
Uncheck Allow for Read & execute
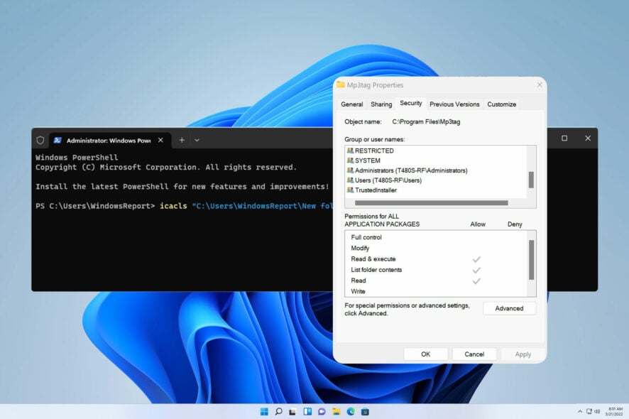[477, 259]
